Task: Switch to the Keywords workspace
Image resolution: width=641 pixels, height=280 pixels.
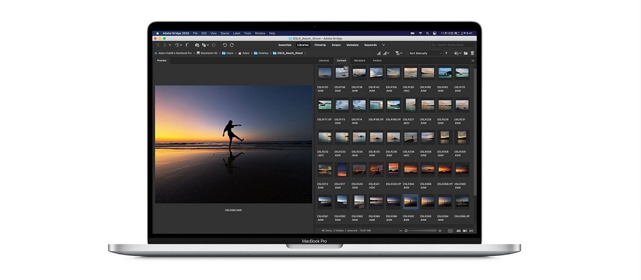Action: click(370, 45)
